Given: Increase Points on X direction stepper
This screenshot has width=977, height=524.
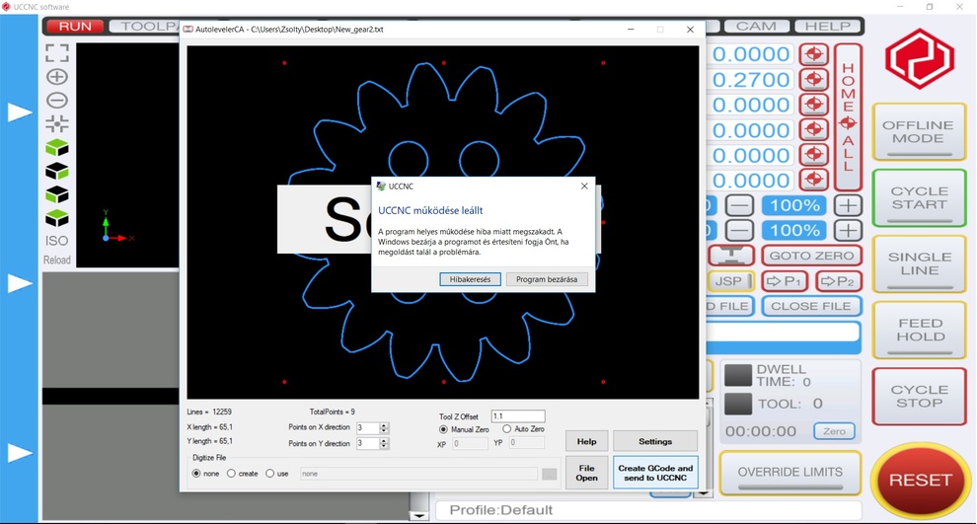Looking at the screenshot, I should click(x=384, y=425).
